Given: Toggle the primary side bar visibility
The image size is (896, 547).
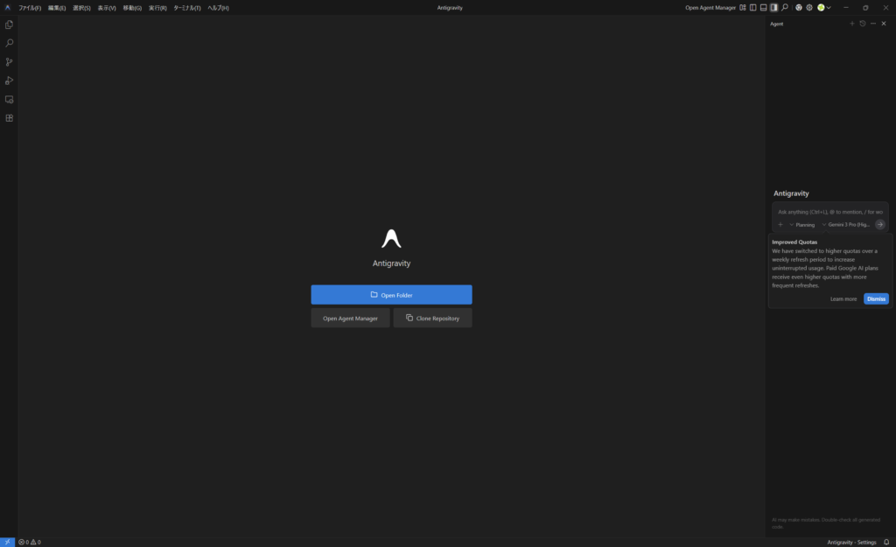Looking at the screenshot, I should (x=752, y=8).
